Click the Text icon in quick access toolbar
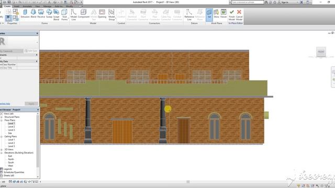The height and width of the screenshot is (188, 335). point(49,2)
